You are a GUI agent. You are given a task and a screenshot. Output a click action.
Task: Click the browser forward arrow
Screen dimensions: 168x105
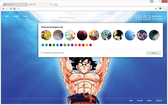[x=7, y=9]
